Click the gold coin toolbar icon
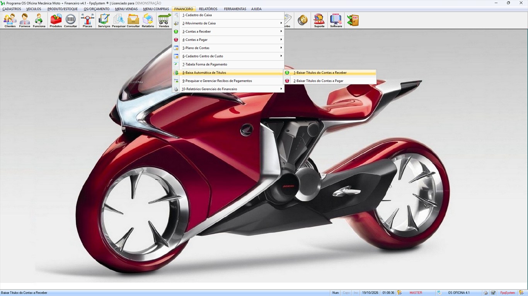Screen dimensions: 528x296 click(x=303, y=20)
